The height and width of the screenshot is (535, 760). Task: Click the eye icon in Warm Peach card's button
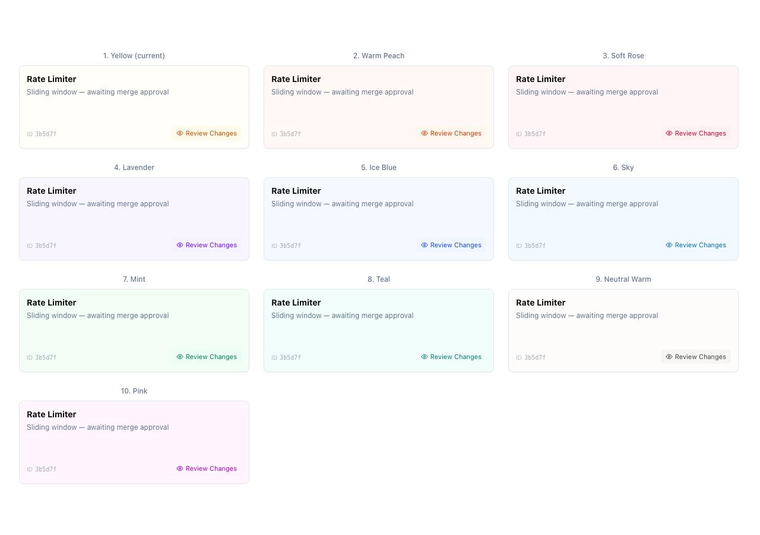click(x=425, y=133)
